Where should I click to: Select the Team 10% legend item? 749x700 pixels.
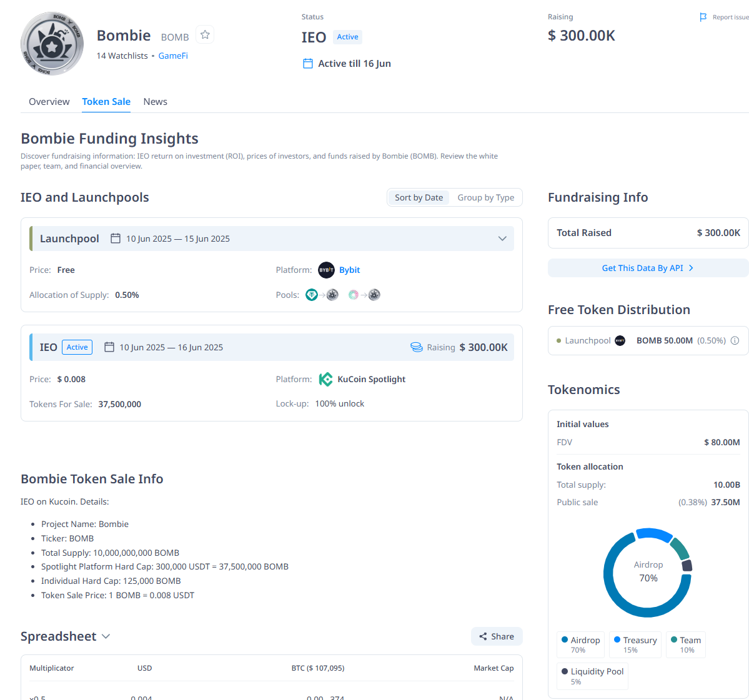click(686, 644)
